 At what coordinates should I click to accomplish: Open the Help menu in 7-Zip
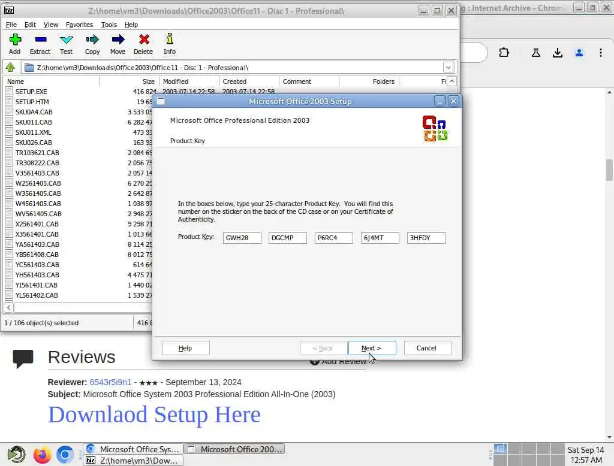pyautogui.click(x=131, y=25)
